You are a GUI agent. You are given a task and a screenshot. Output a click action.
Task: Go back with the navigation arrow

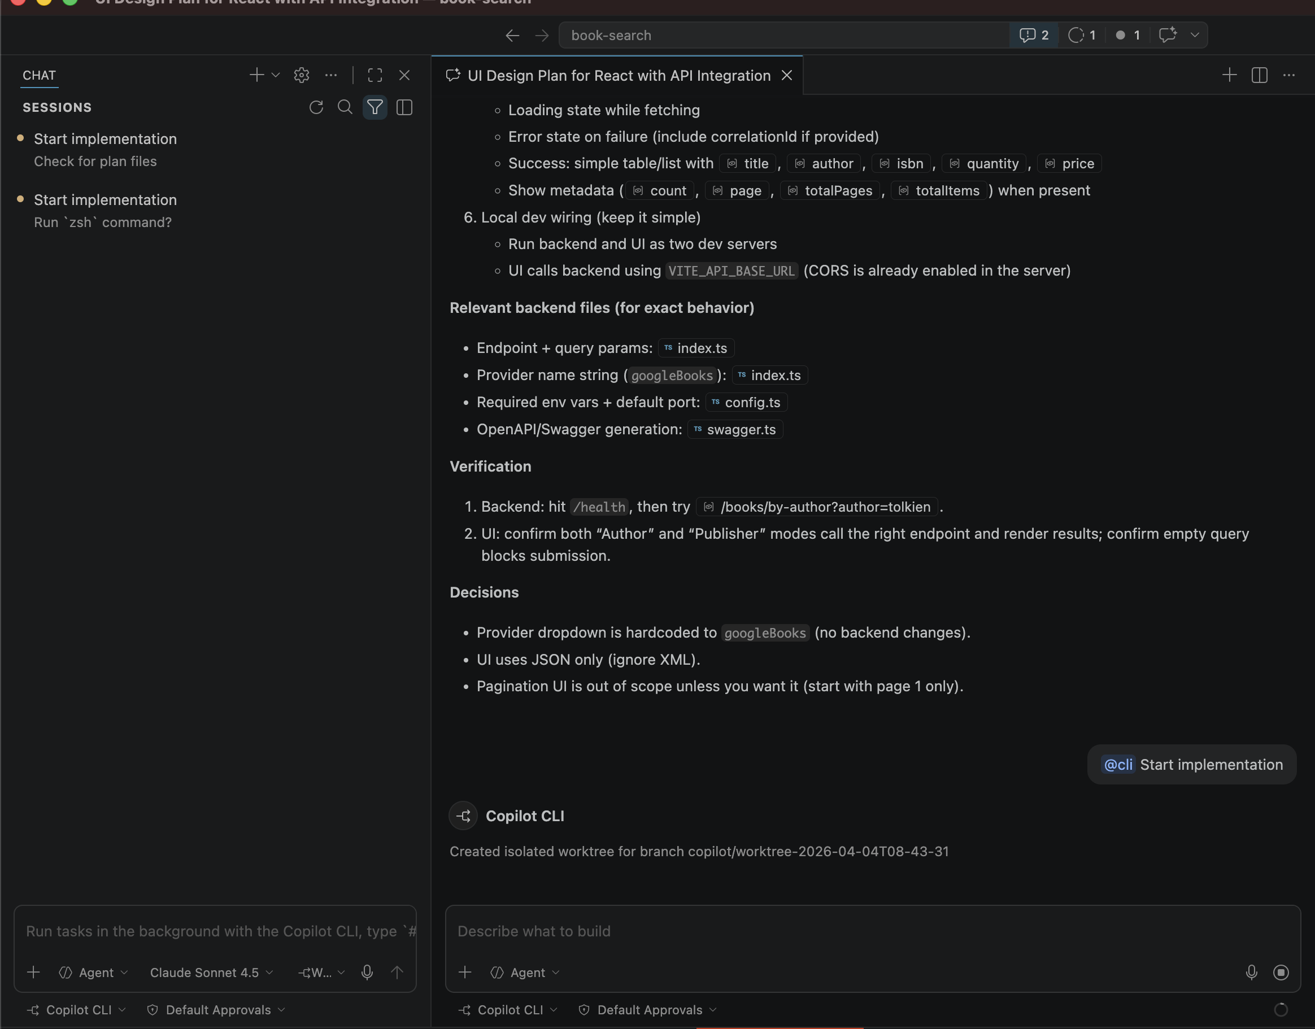pos(512,36)
